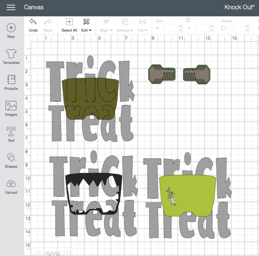This screenshot has width=259, height=256.
Task: Click the Rotate angle input field
Action: (237, 29)
